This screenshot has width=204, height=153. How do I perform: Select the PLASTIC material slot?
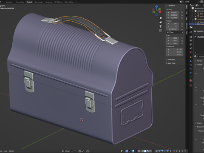click(x=199, y=37)
